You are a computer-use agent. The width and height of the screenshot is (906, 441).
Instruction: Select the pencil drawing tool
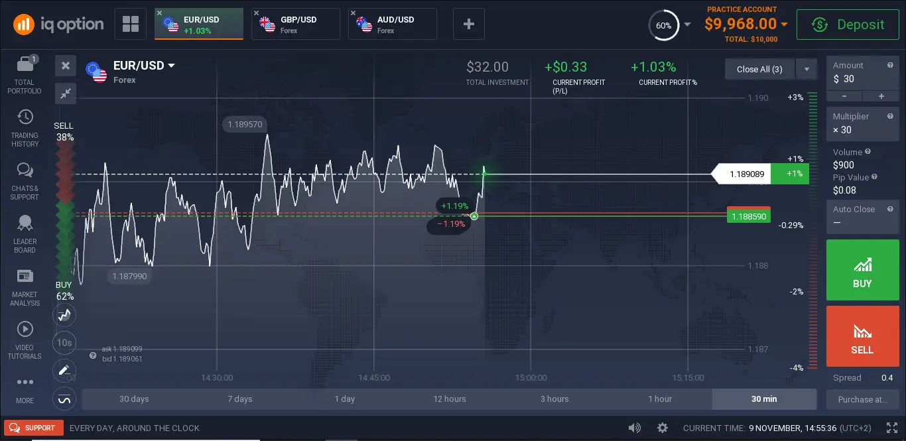[x=64, y=371]
